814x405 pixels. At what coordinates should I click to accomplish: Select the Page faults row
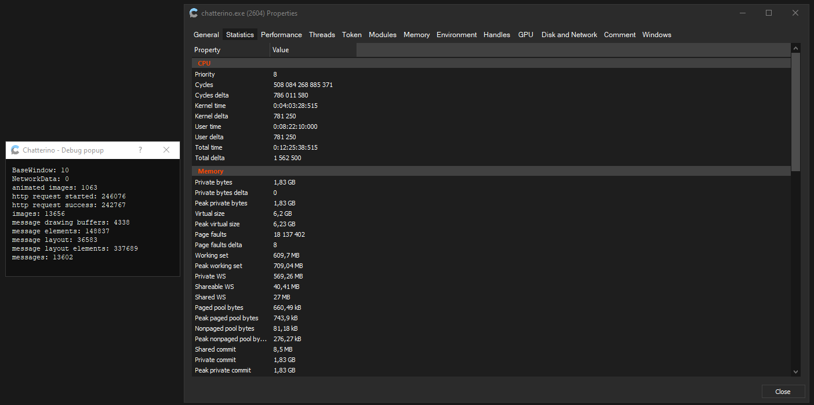tap(491, 234)
